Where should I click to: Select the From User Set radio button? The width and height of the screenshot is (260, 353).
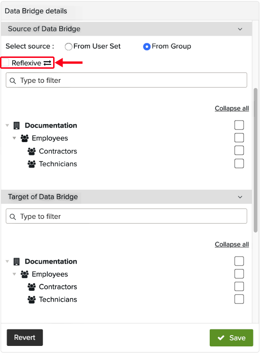tap(68, 47)
